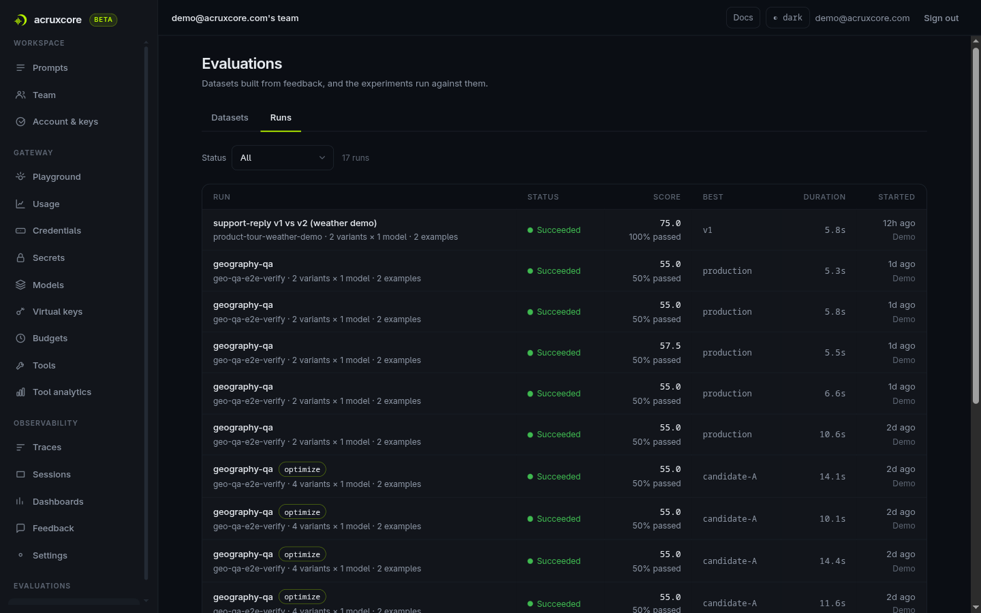Click the Traces list icon

(x=20, y=447)
